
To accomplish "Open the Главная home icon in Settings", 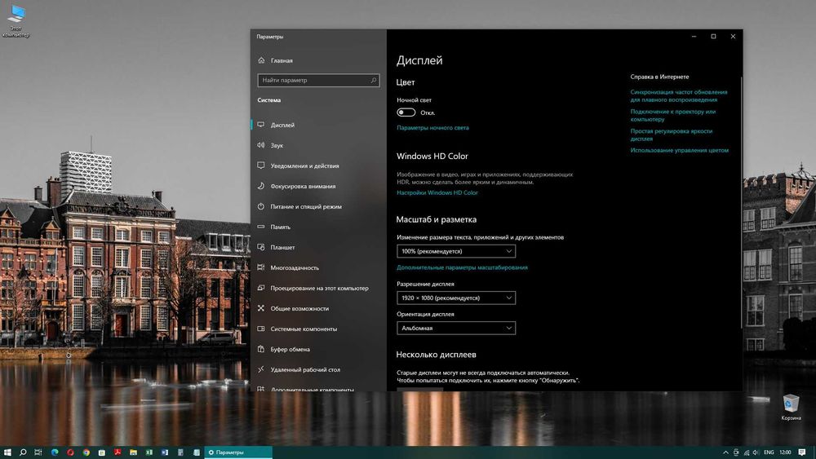I will coord(261,60).
